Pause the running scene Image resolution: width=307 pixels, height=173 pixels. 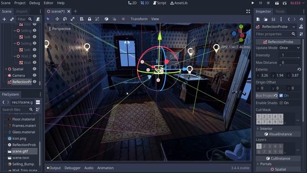click(260, 3)
